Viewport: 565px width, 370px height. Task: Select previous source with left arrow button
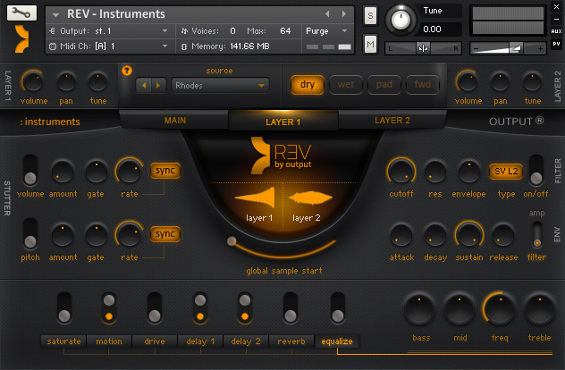[x=144, y=86]
